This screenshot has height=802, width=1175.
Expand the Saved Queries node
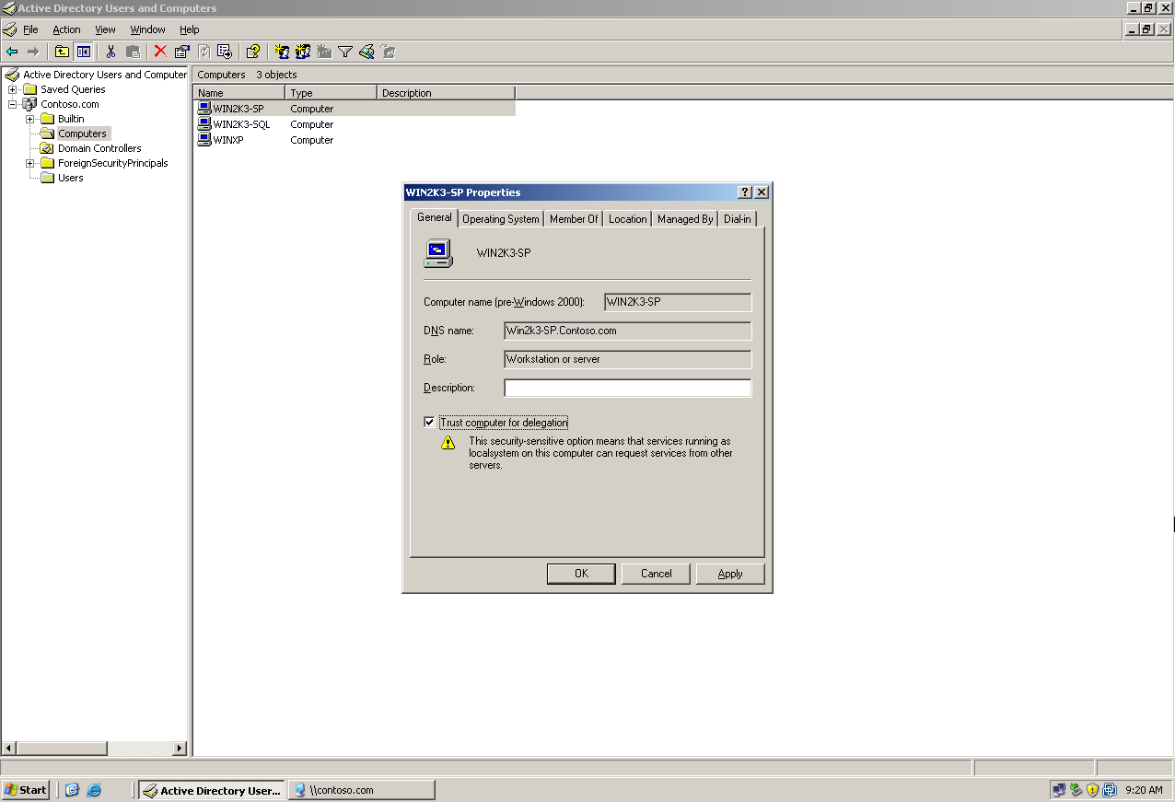pyautogui.click(x=12, y=89)
